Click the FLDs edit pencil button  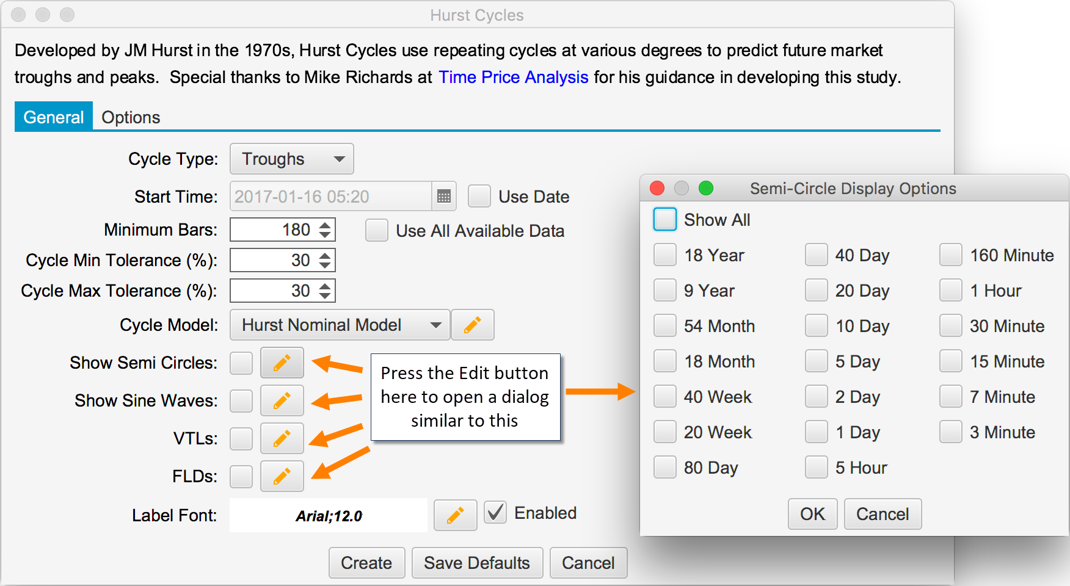(x=282, y=476)
